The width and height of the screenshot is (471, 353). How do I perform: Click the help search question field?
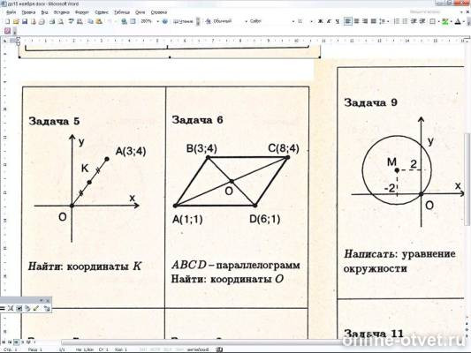click(425, 11)
